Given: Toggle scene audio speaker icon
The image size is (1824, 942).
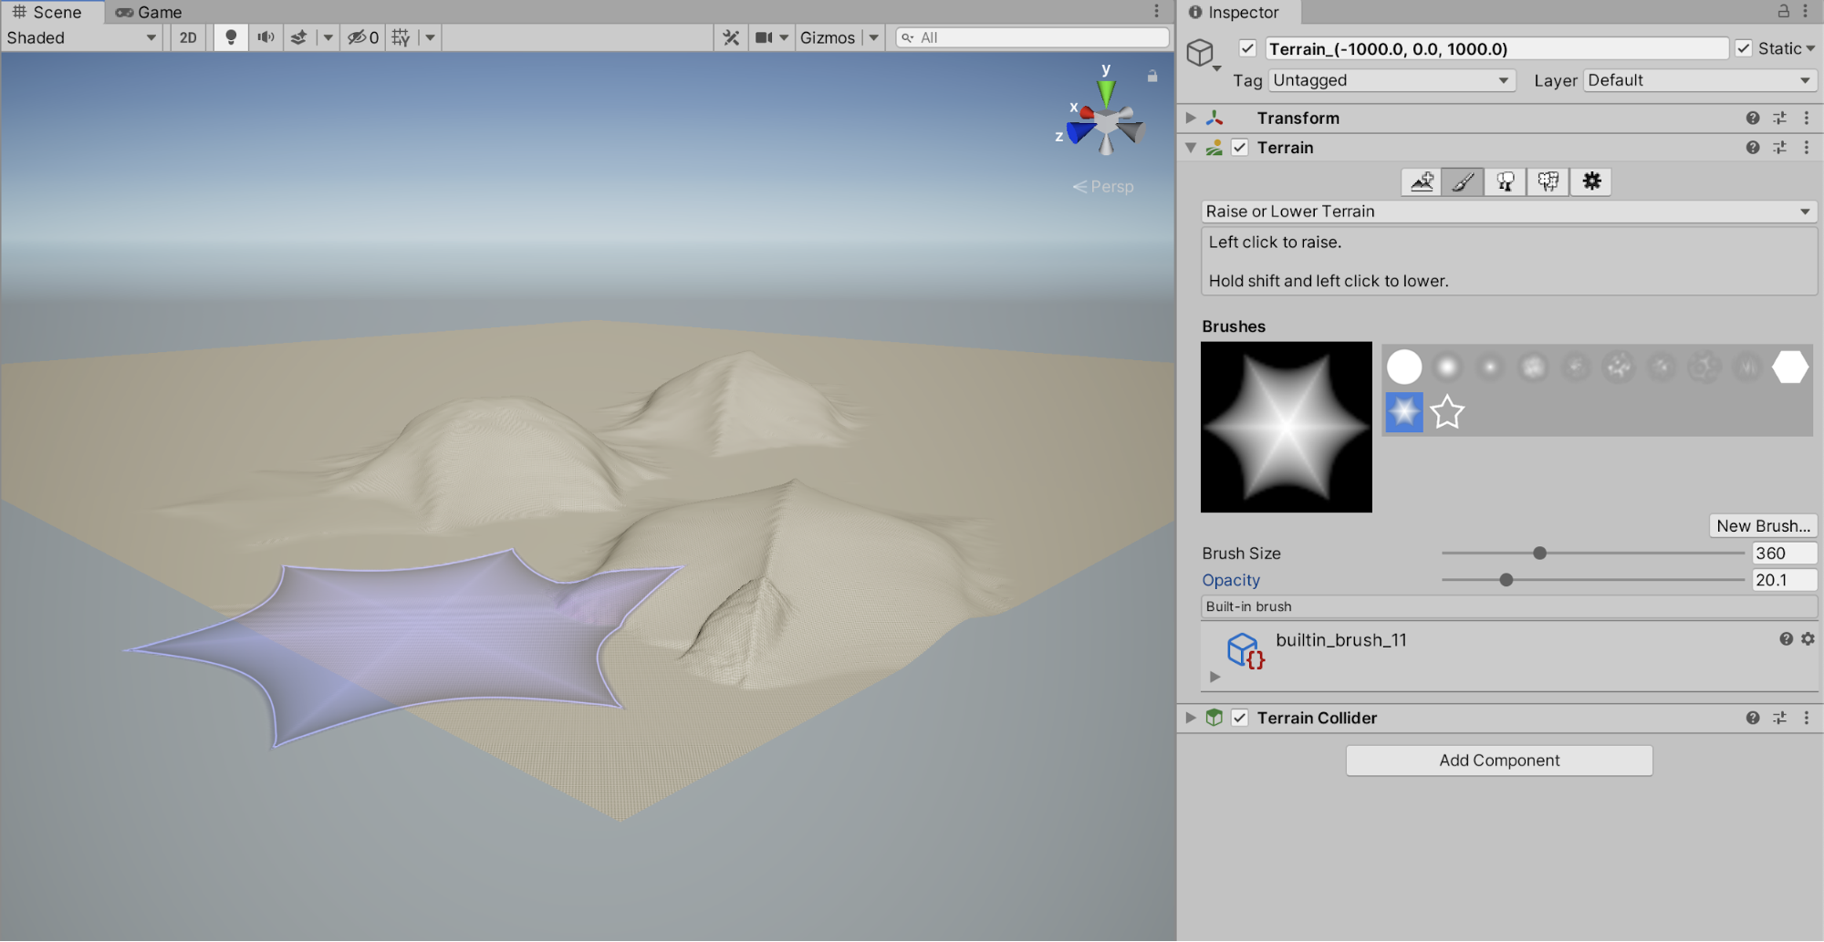Looking at the screenshot, I should (x=266, y=37).
